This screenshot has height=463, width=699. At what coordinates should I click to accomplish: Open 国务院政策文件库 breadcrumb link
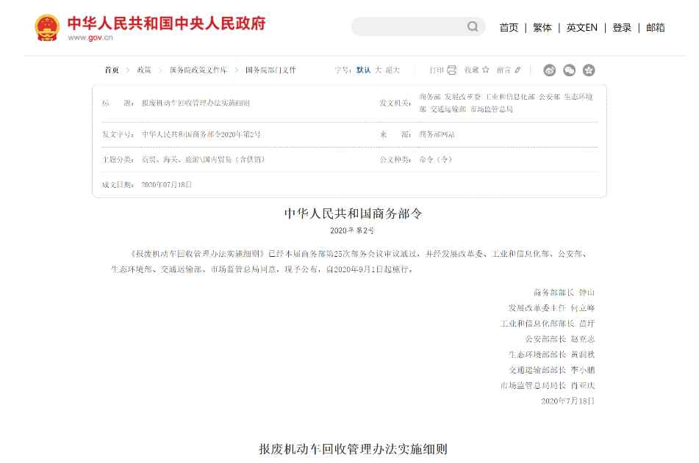click(198, 70)
